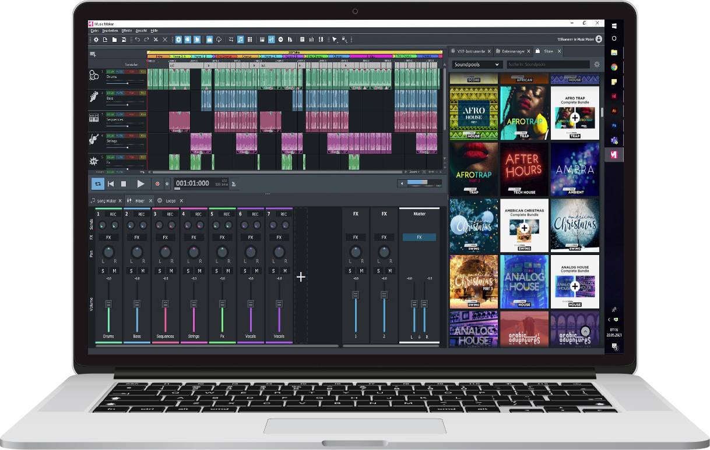Solo FX return channel 1
710x450 pixels.
point(350,271)
